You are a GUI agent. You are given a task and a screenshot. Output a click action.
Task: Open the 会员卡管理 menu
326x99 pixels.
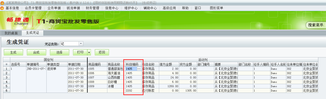tap(33, 8)
